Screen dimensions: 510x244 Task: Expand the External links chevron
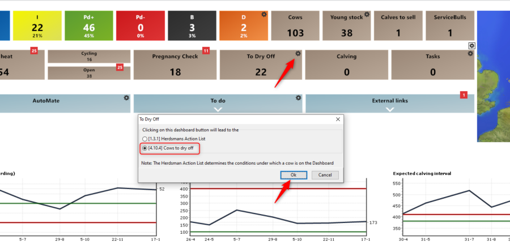(389, 109)
